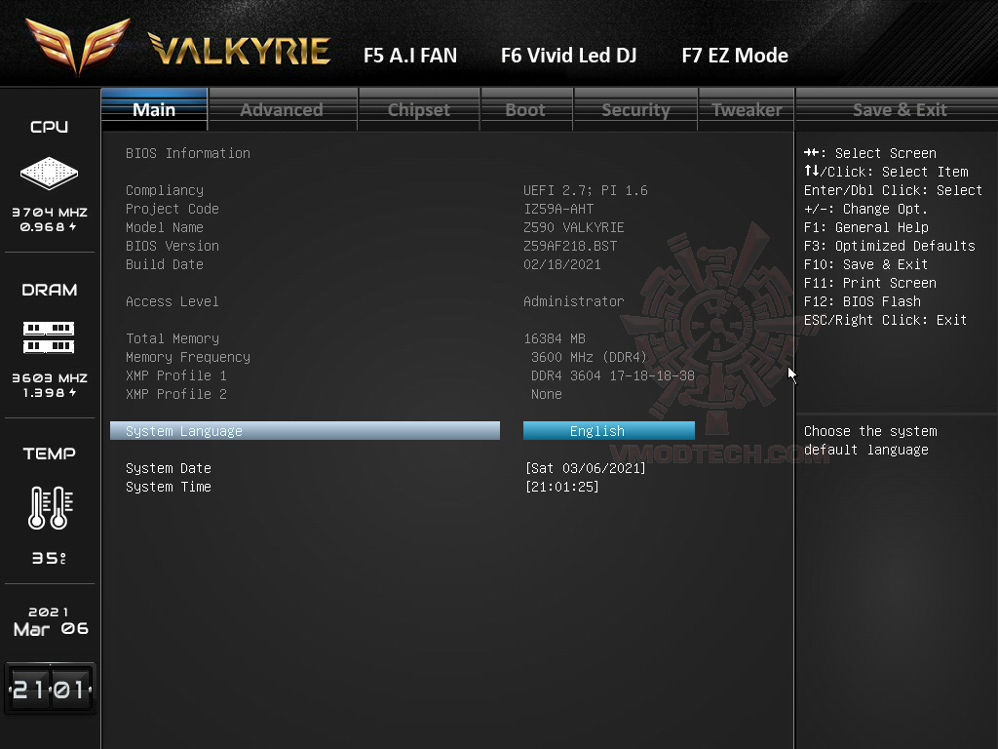Open the Save & Exit tab
This screenshot has width=998, height=749.
tap(900, 109)
